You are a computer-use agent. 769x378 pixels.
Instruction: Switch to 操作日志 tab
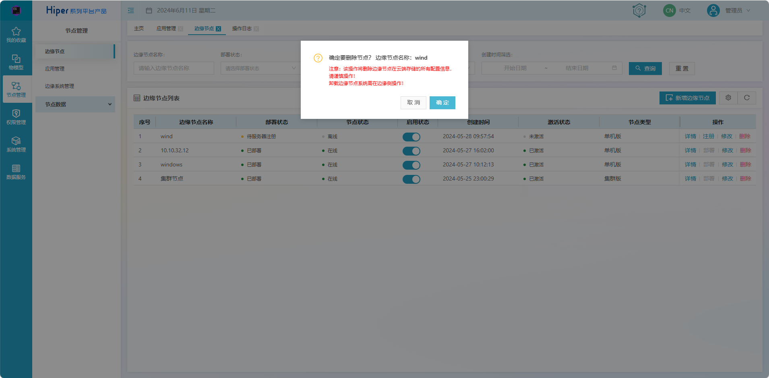tap(242, 29)
